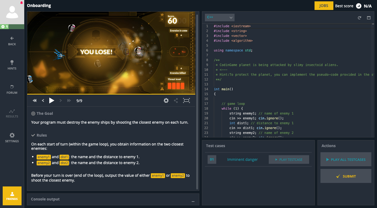Reset the code with the refresh icon
Image resolution: width=377 pixels, height=208 pixels.
(359, 18)
